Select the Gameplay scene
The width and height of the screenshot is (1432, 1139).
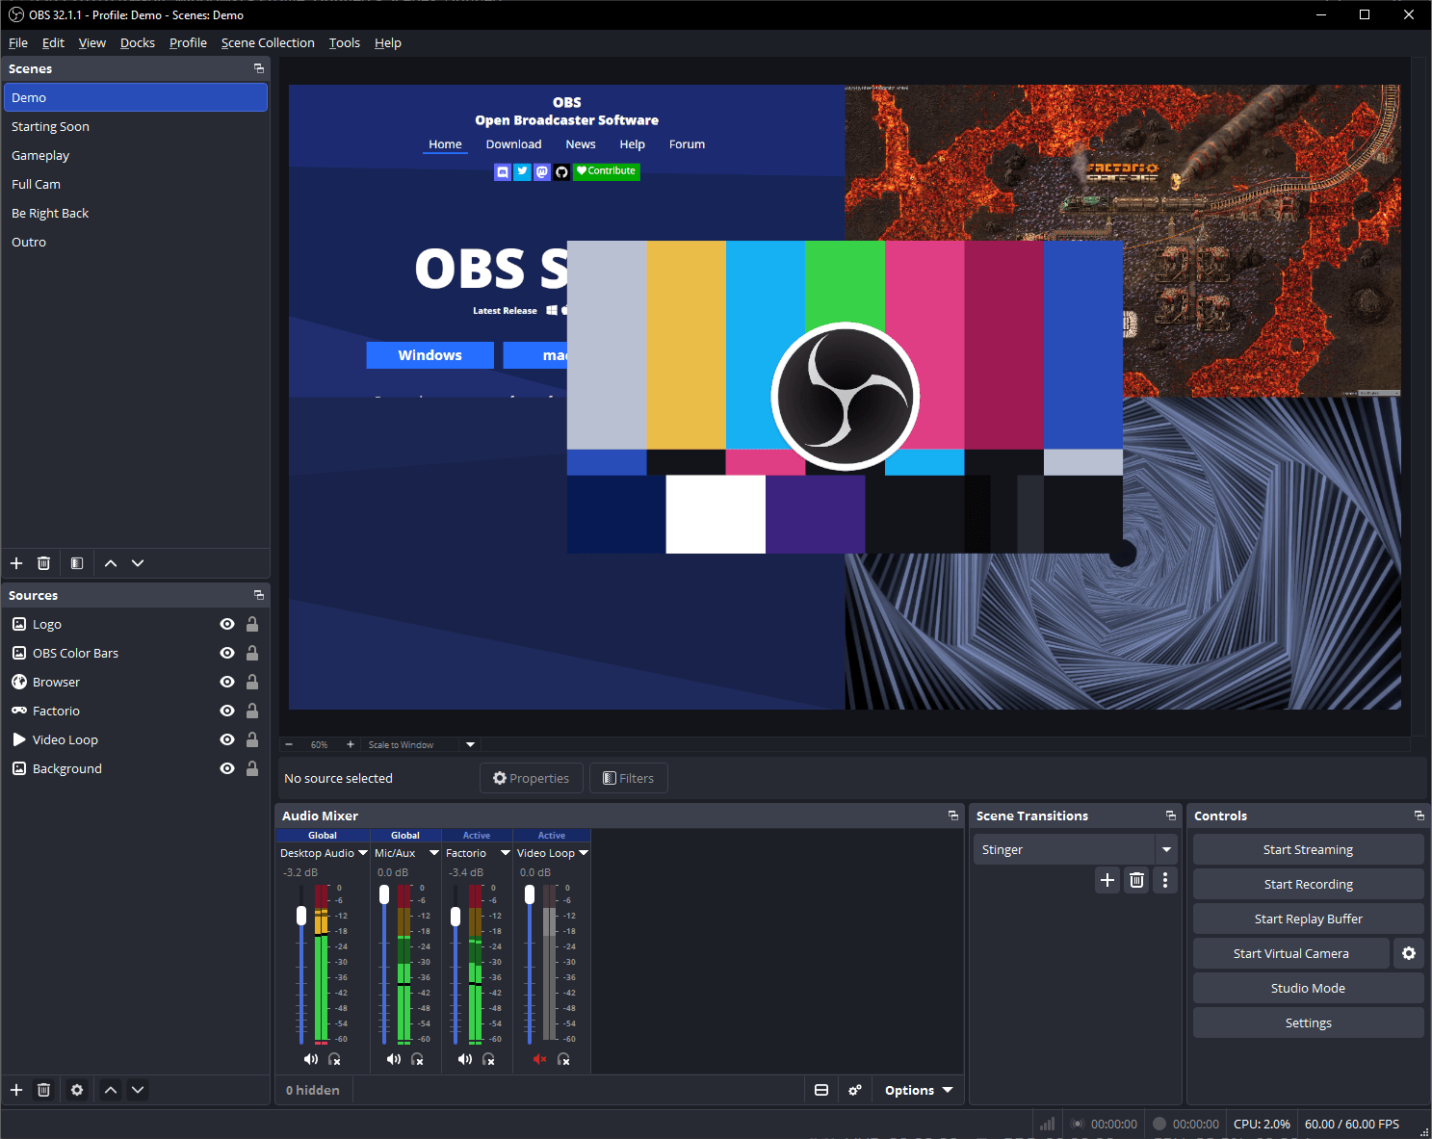tap(40, 155)
